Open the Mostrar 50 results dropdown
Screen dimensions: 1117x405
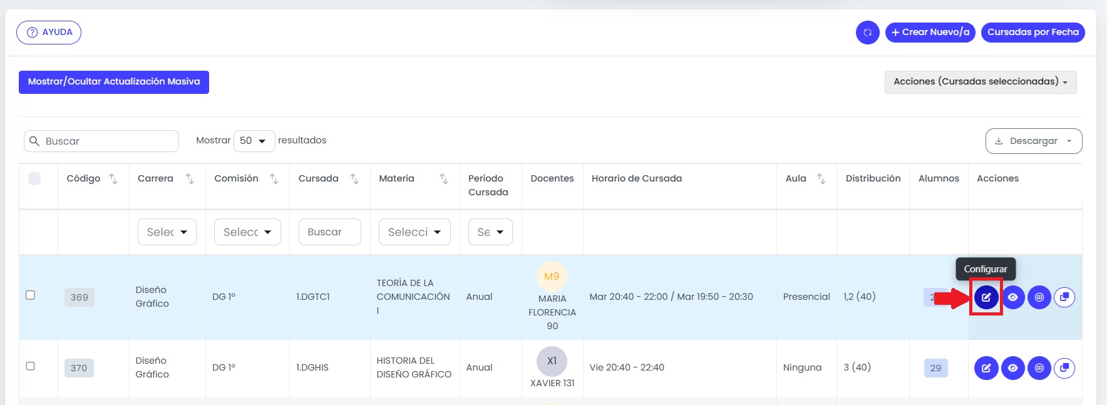click(254, 141)
